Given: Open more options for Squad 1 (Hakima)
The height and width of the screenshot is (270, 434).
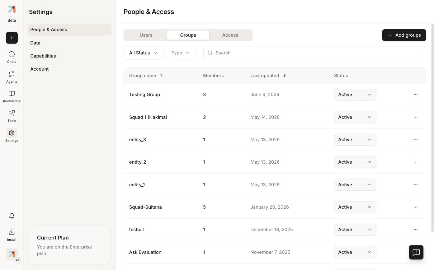Looking at the screenshot, I should [415, 117].
